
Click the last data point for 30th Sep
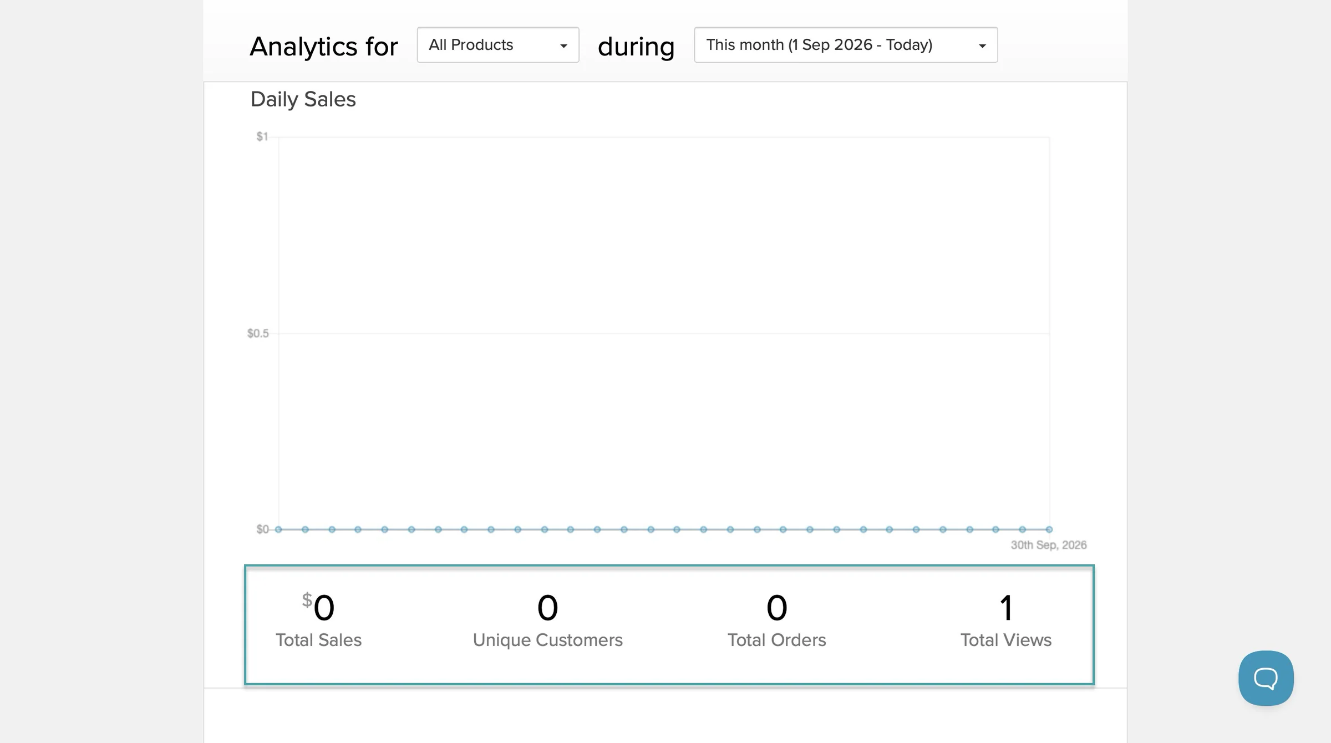pyautogui.click(x=1049, y=530)
